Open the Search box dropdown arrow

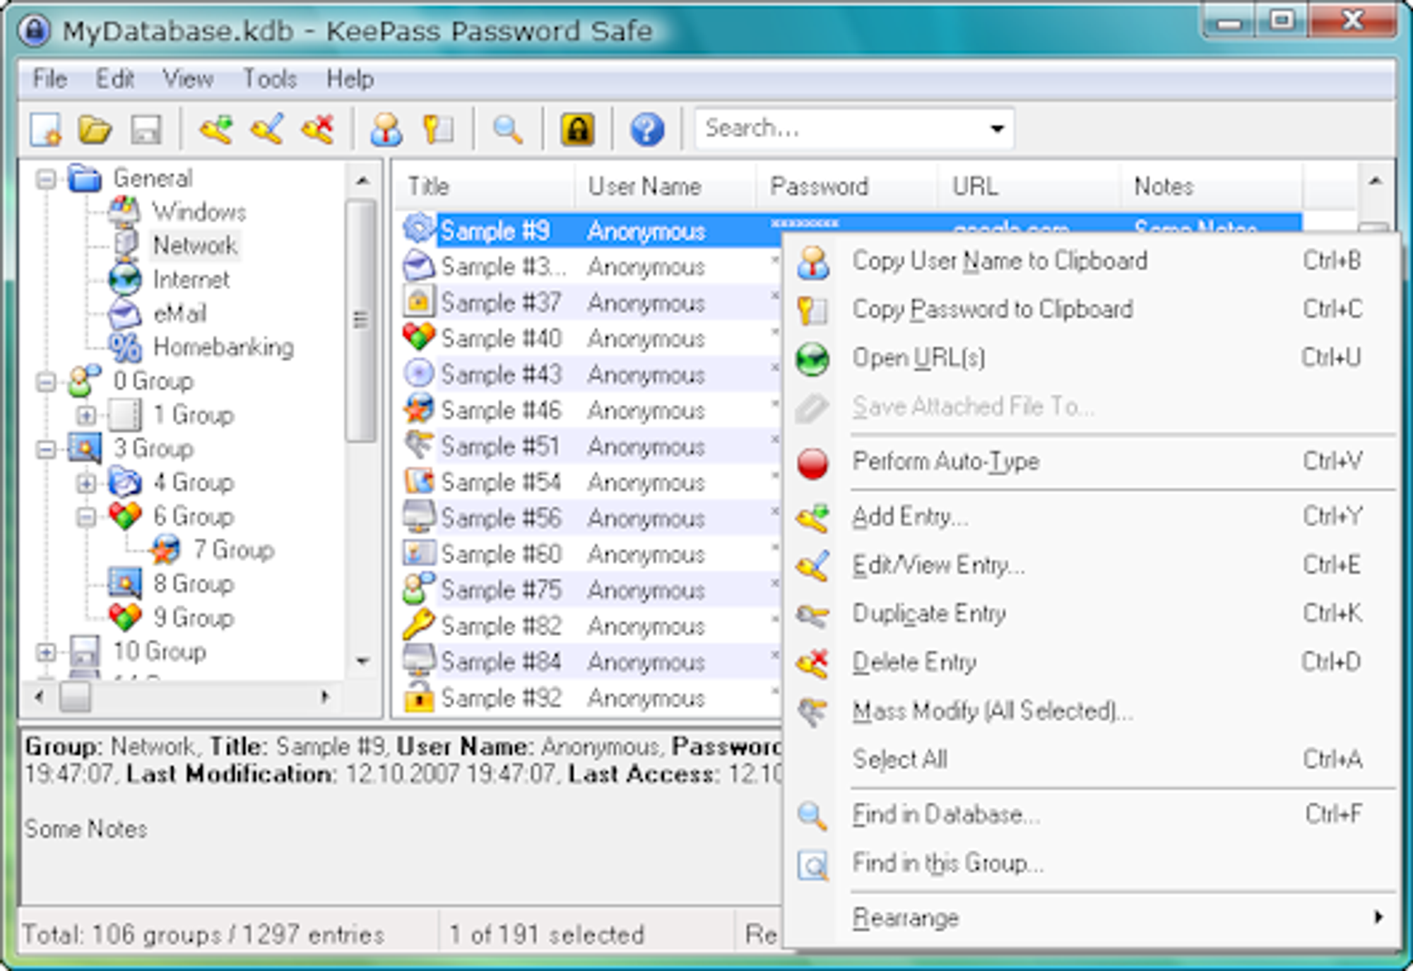coord(997,129)
